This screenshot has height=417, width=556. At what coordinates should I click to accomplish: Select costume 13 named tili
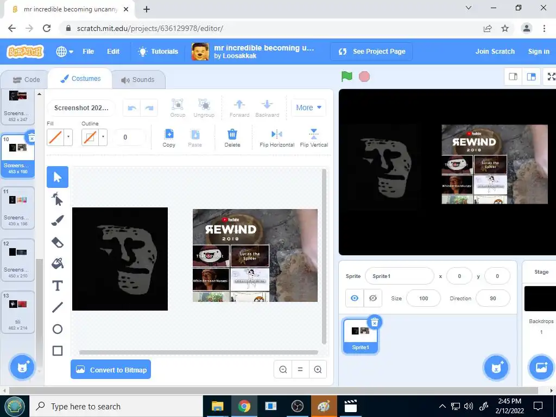tap(18, 312)
